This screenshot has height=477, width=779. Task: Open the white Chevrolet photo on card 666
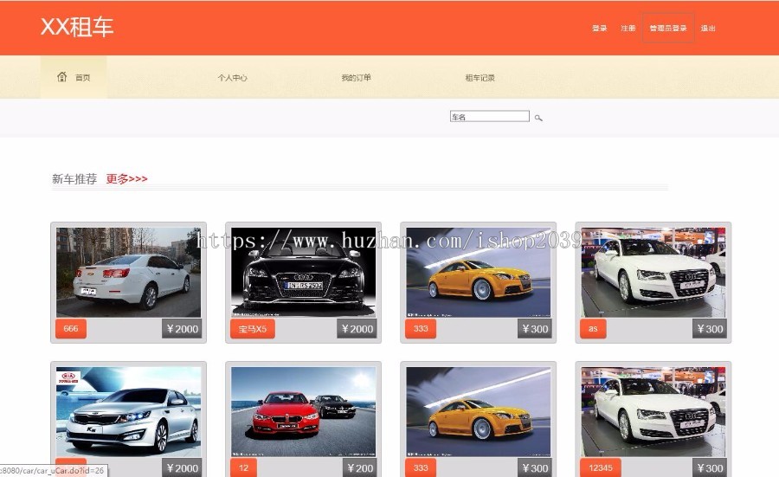(128, 273)
